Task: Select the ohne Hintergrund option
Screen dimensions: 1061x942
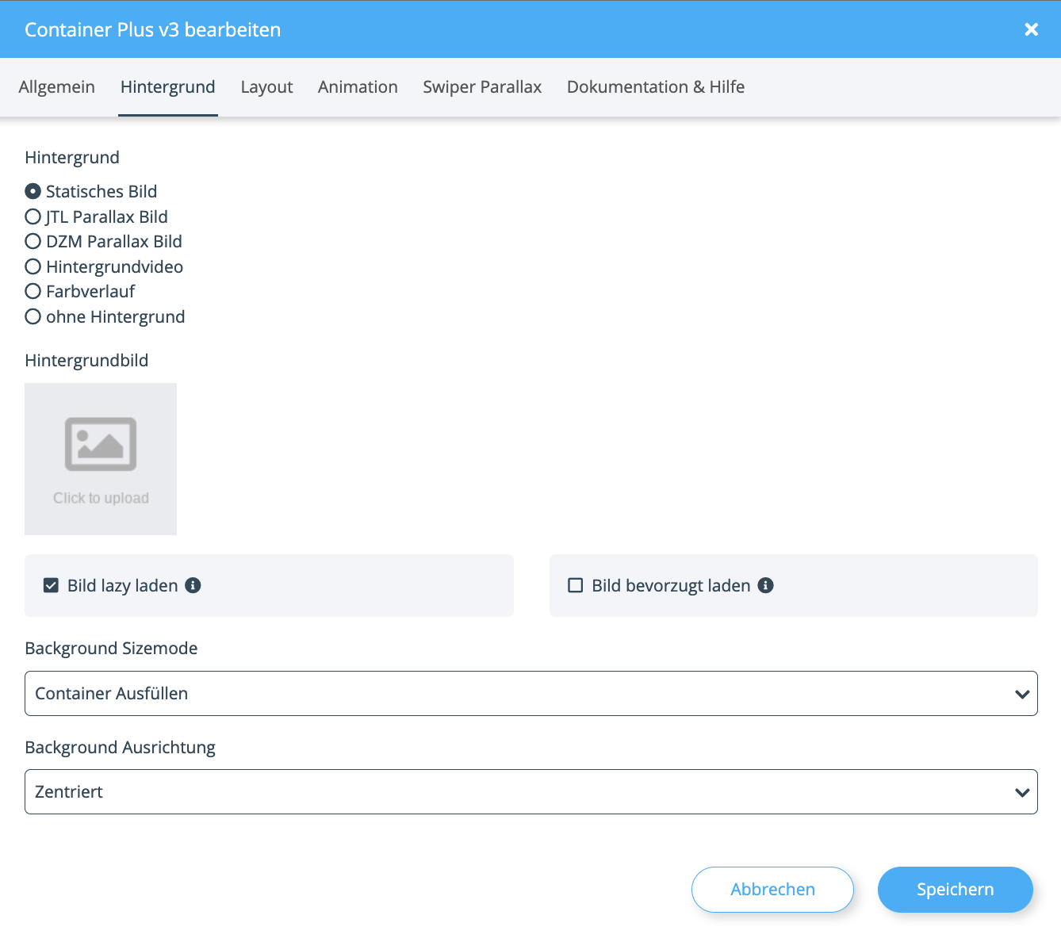Action: tap(33, 316)
